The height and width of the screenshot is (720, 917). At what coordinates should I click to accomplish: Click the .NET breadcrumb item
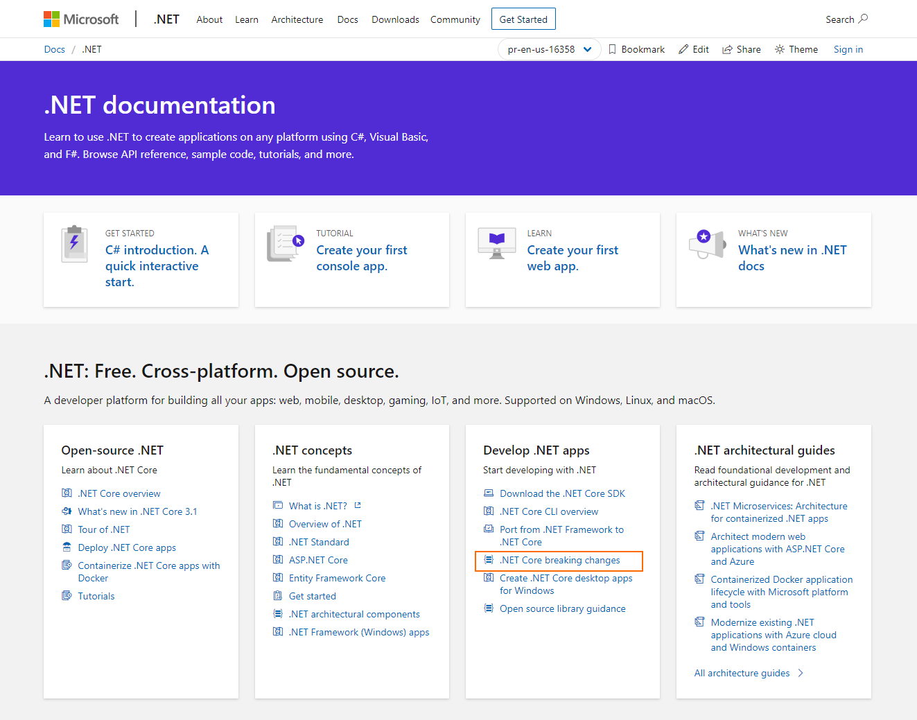click(x=92, y=49)
